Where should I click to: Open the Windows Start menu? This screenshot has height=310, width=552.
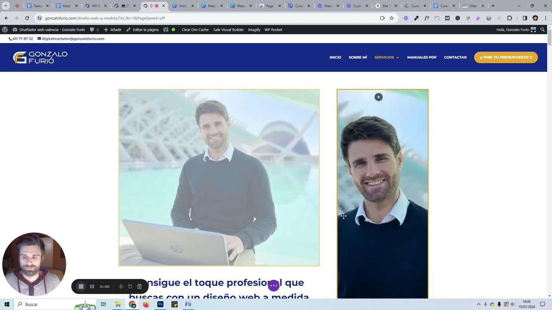(6, 304)
